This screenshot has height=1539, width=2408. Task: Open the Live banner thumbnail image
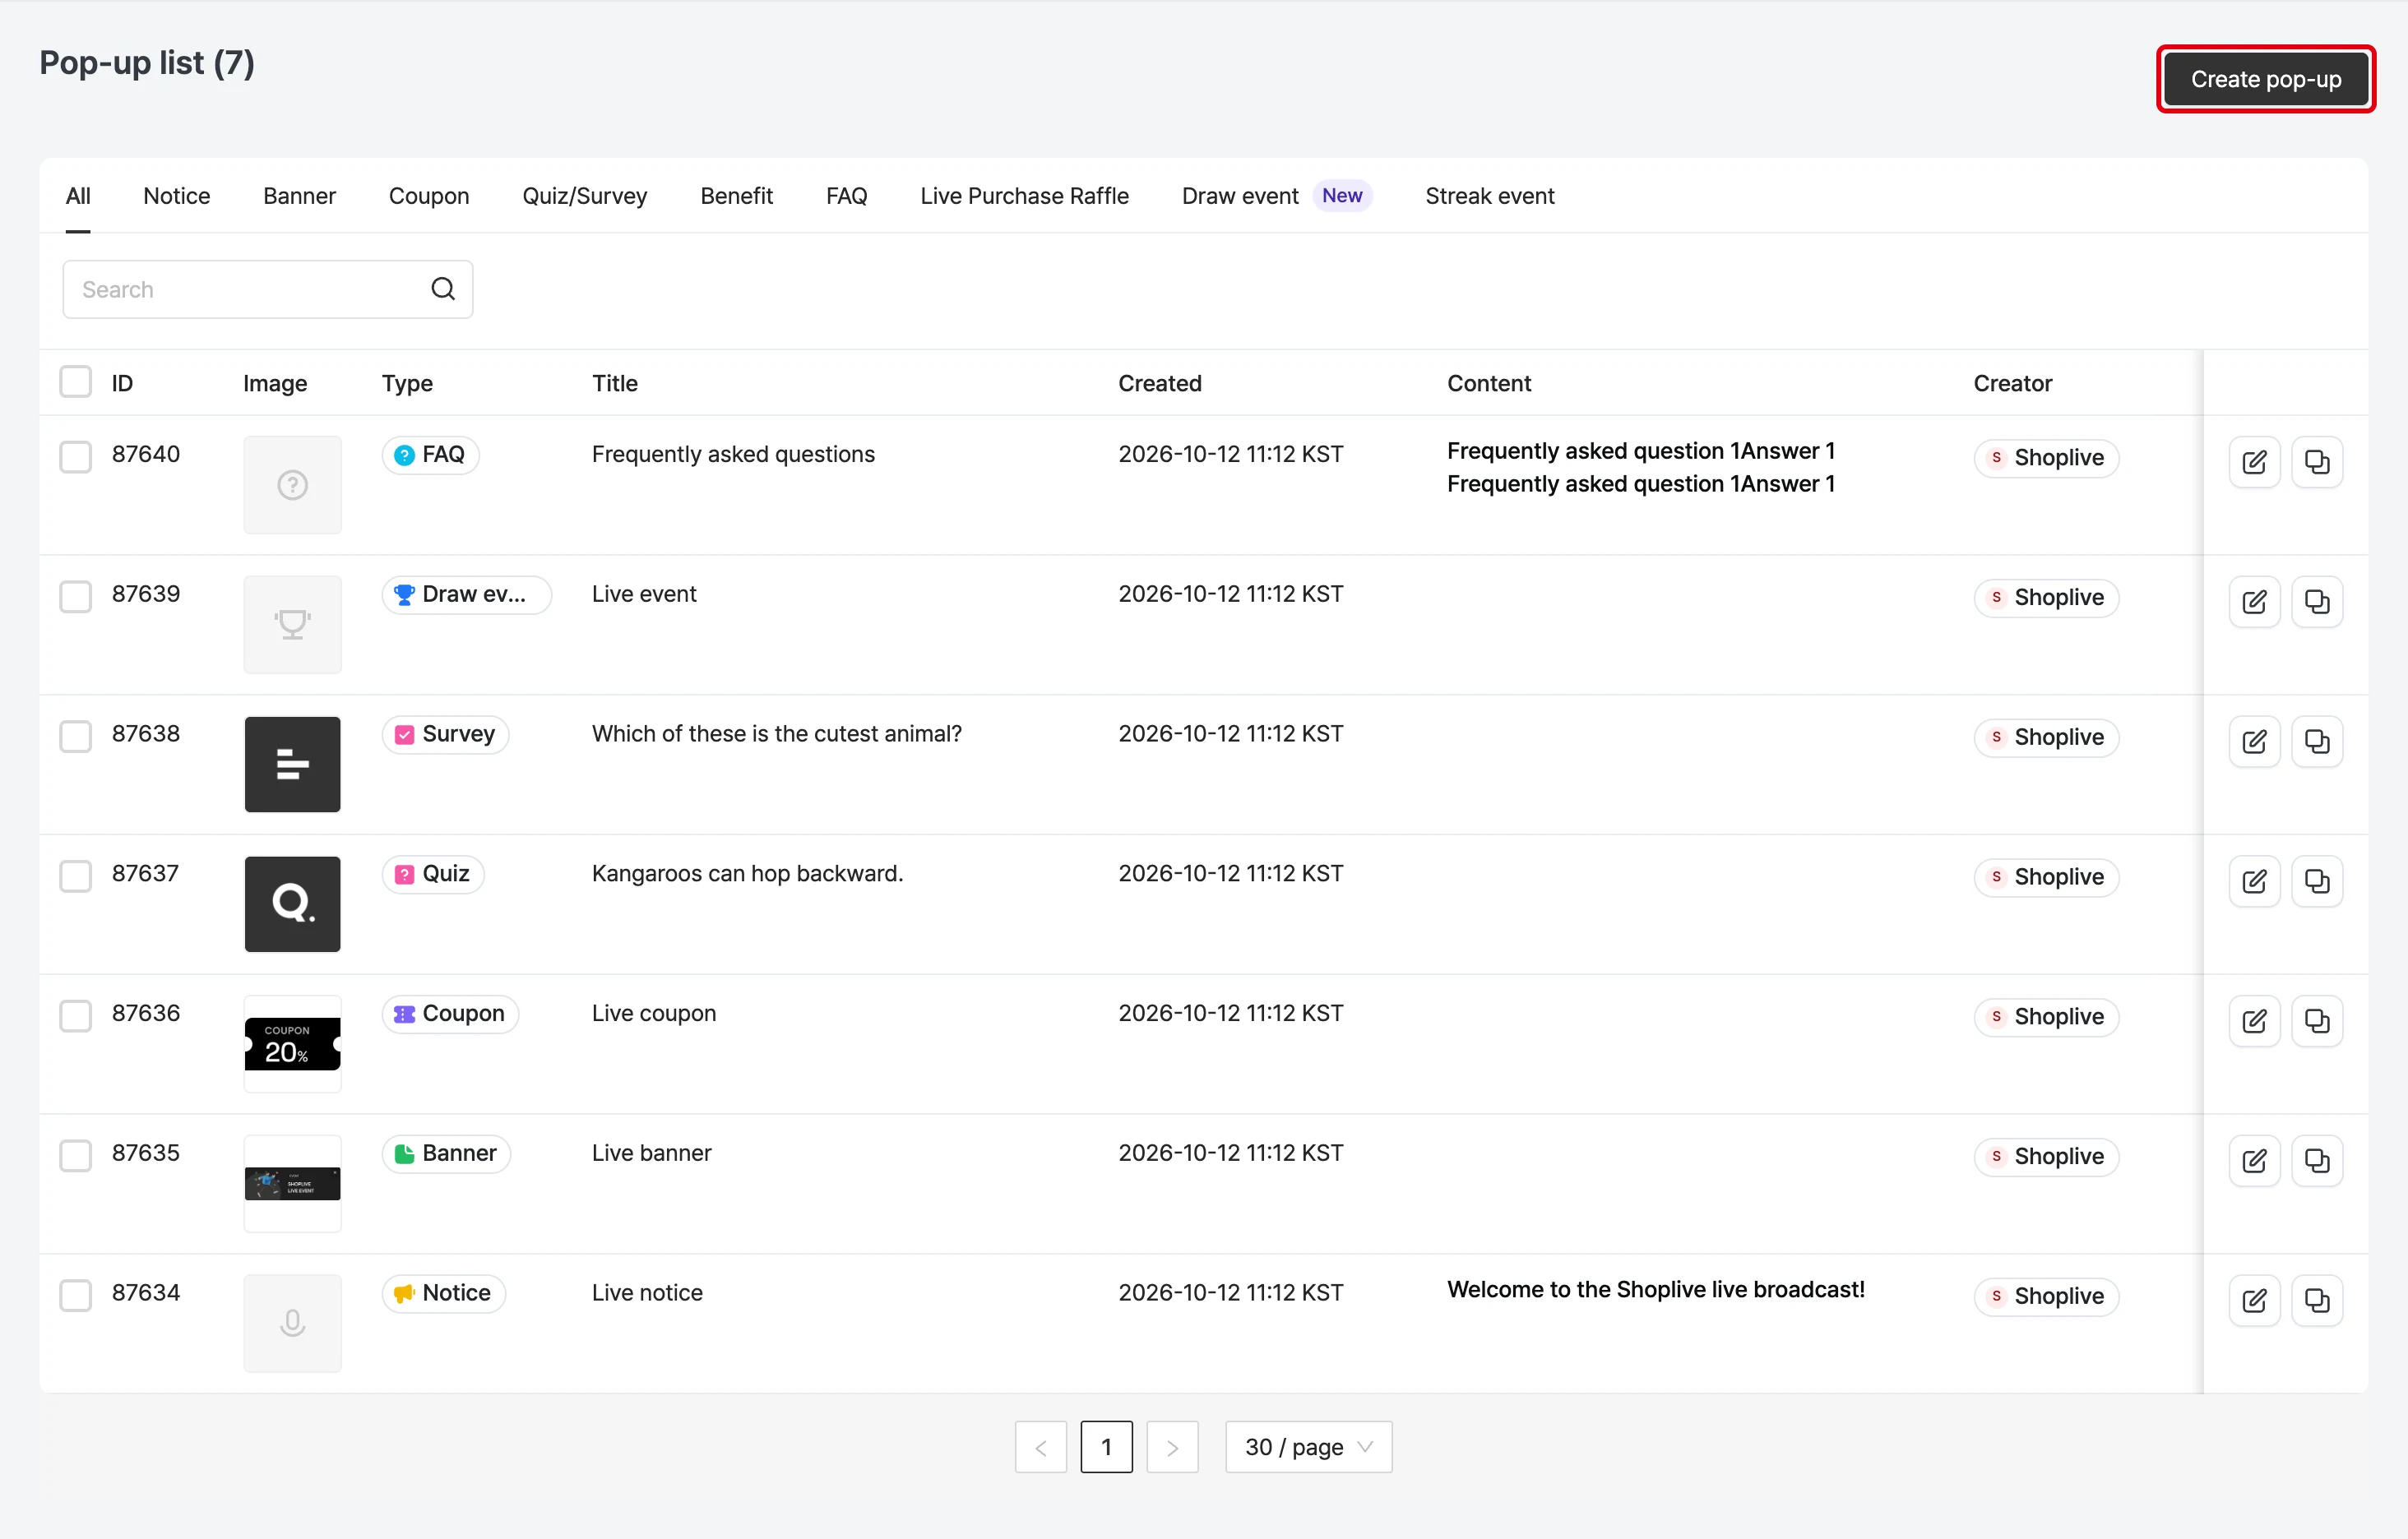tap(293, 1183)
